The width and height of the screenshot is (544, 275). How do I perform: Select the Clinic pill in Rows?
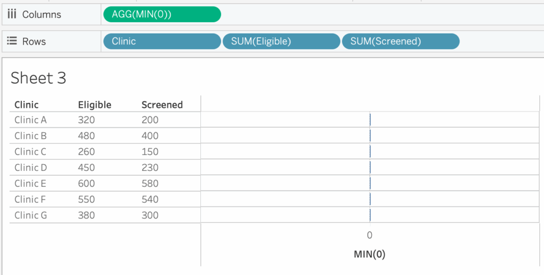(162, 41)
